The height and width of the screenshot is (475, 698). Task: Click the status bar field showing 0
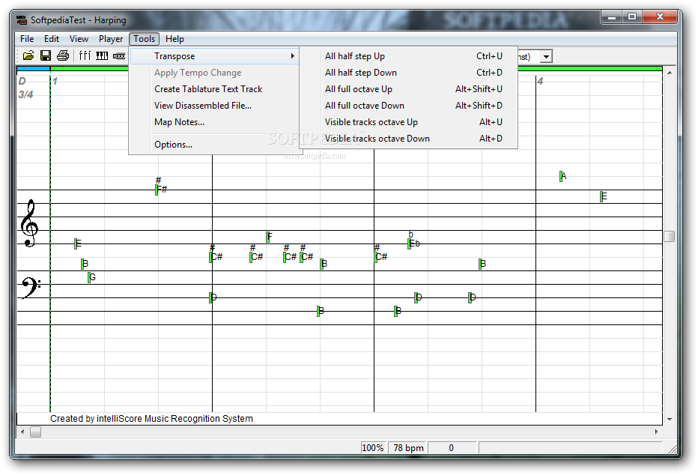452,448
